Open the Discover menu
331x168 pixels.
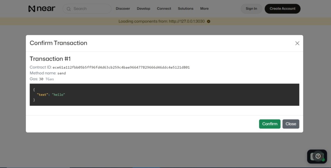coord(123,9)
